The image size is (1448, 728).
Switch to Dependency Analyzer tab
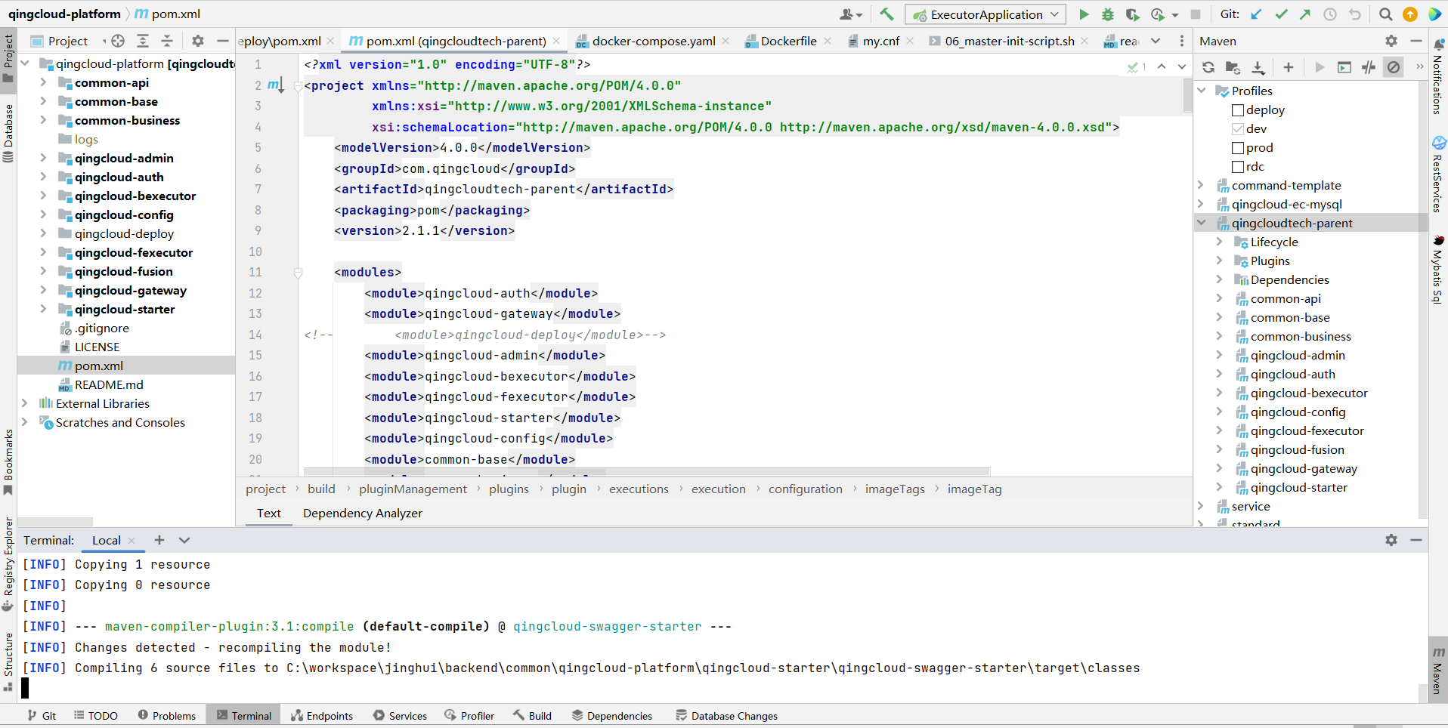pyautogui.click(x=363, y=514)
